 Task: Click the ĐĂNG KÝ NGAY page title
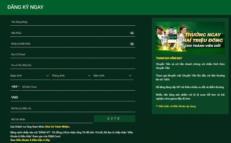pyautogui.click(x=25, y=7)
